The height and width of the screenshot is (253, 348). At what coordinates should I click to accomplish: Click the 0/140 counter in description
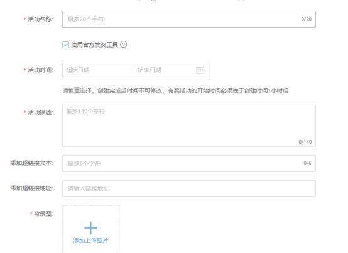pos(305,142)
